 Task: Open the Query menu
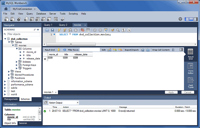pos(29,14)
